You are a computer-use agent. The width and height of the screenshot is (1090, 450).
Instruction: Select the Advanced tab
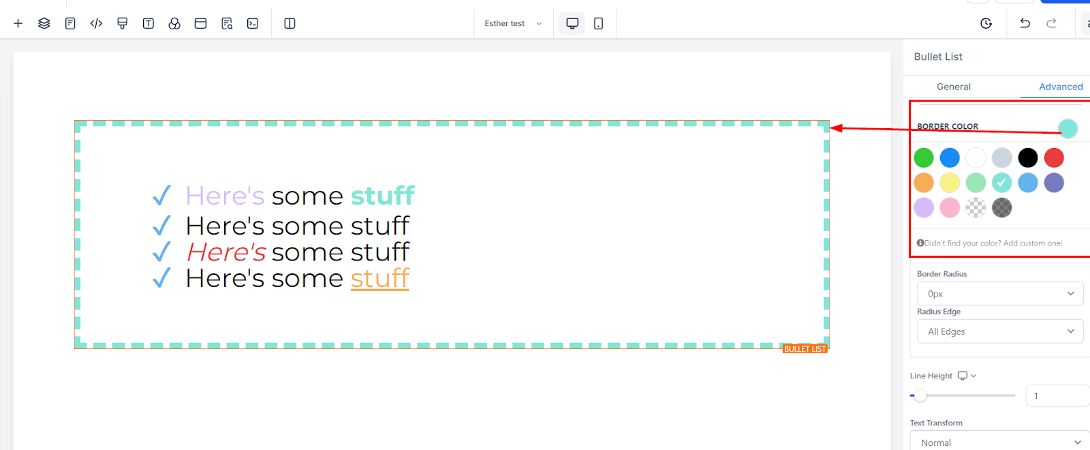click(1060, 87)
